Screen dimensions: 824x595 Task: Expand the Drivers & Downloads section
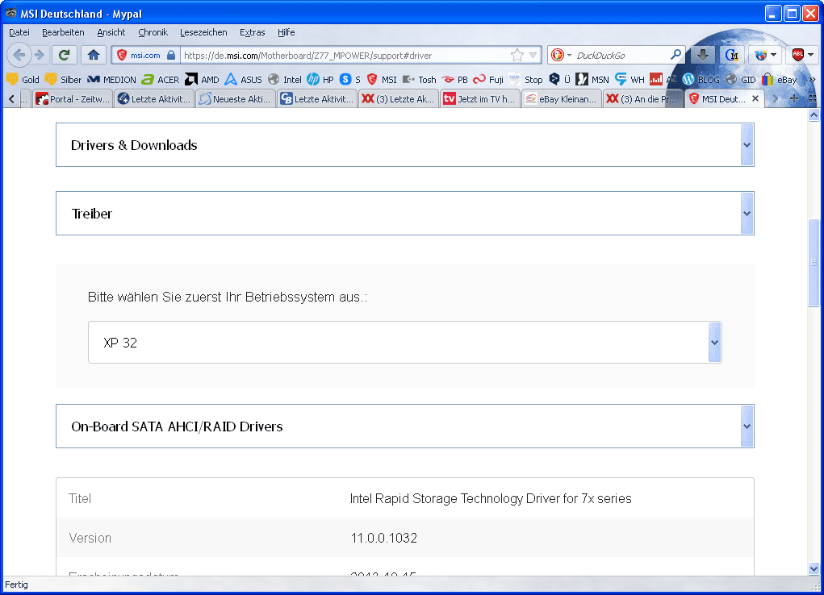click(x=404, y=145)
